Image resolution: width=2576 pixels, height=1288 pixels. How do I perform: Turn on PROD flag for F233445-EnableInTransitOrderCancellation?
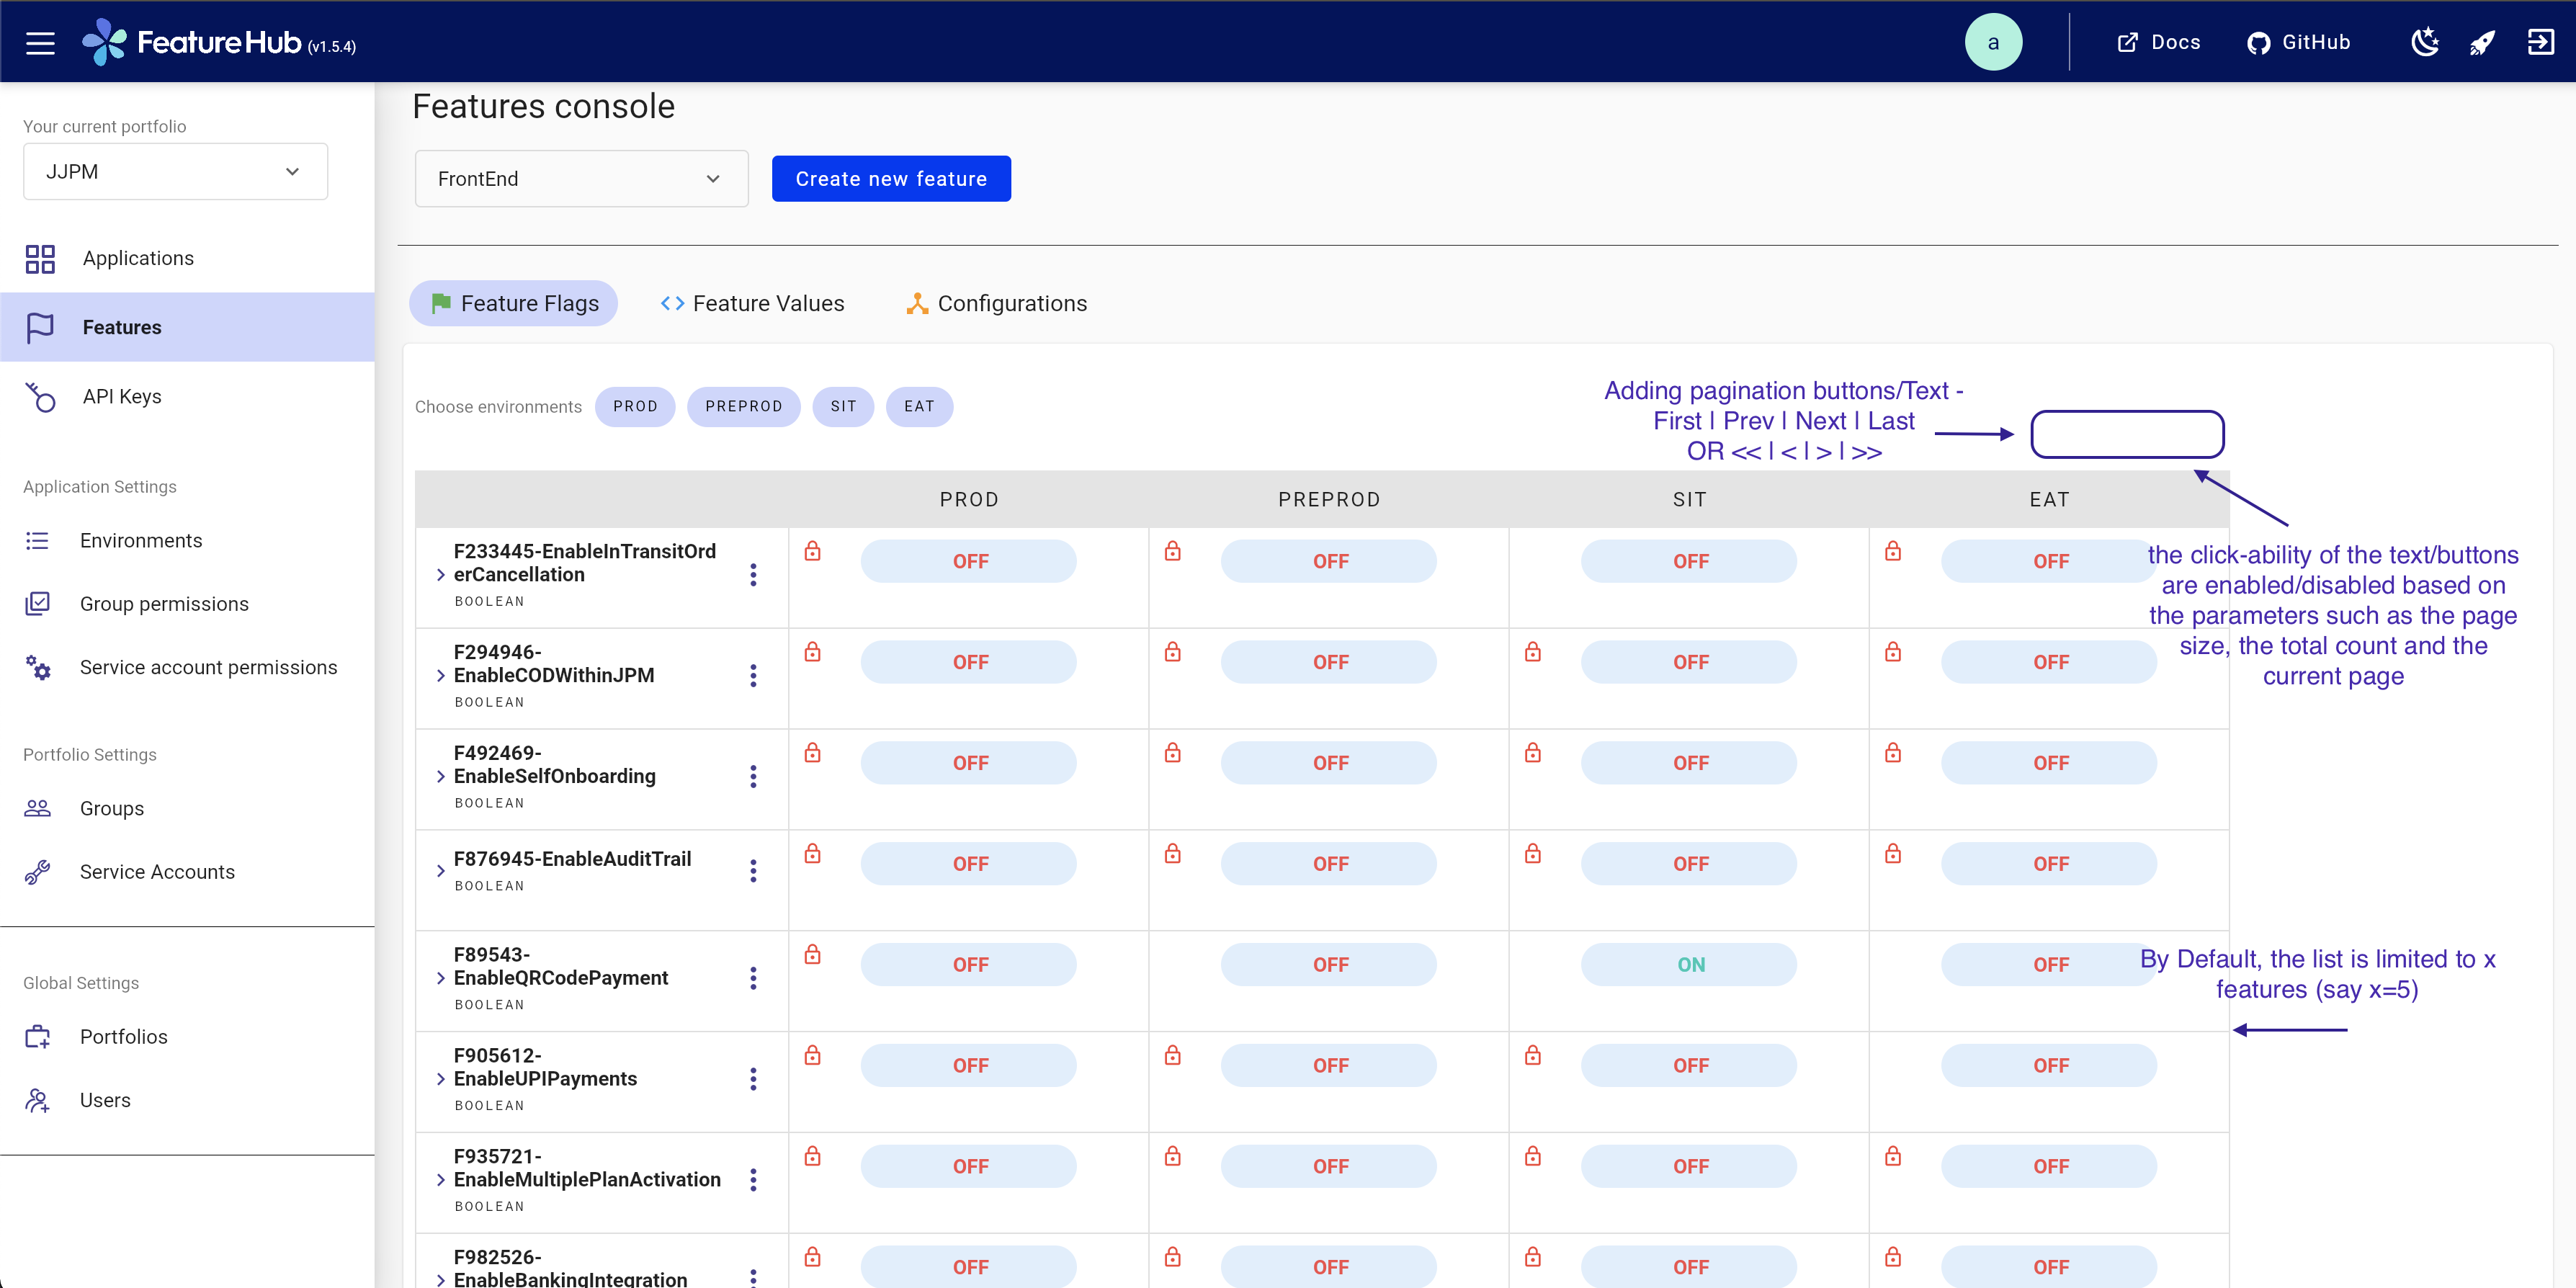tap(968, 560)
